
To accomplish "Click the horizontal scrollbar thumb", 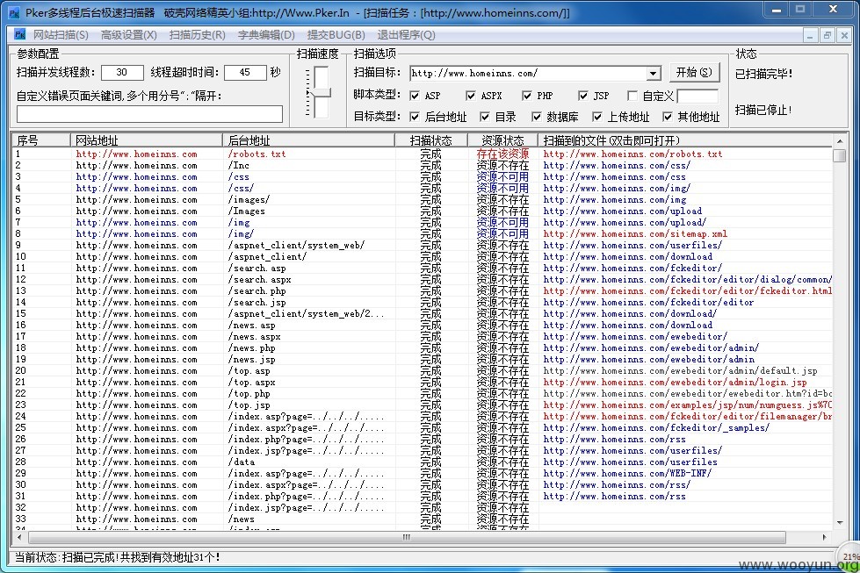I will point(407,537).
